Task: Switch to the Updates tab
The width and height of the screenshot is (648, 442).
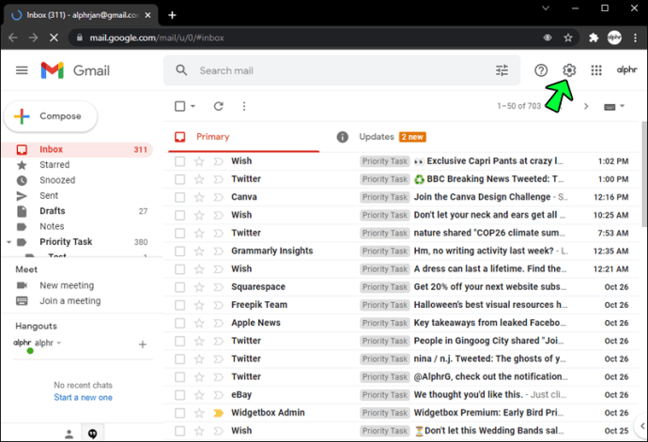Action: pos(392,137)
